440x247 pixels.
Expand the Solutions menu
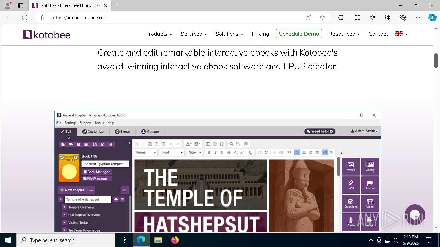[229, 34]
